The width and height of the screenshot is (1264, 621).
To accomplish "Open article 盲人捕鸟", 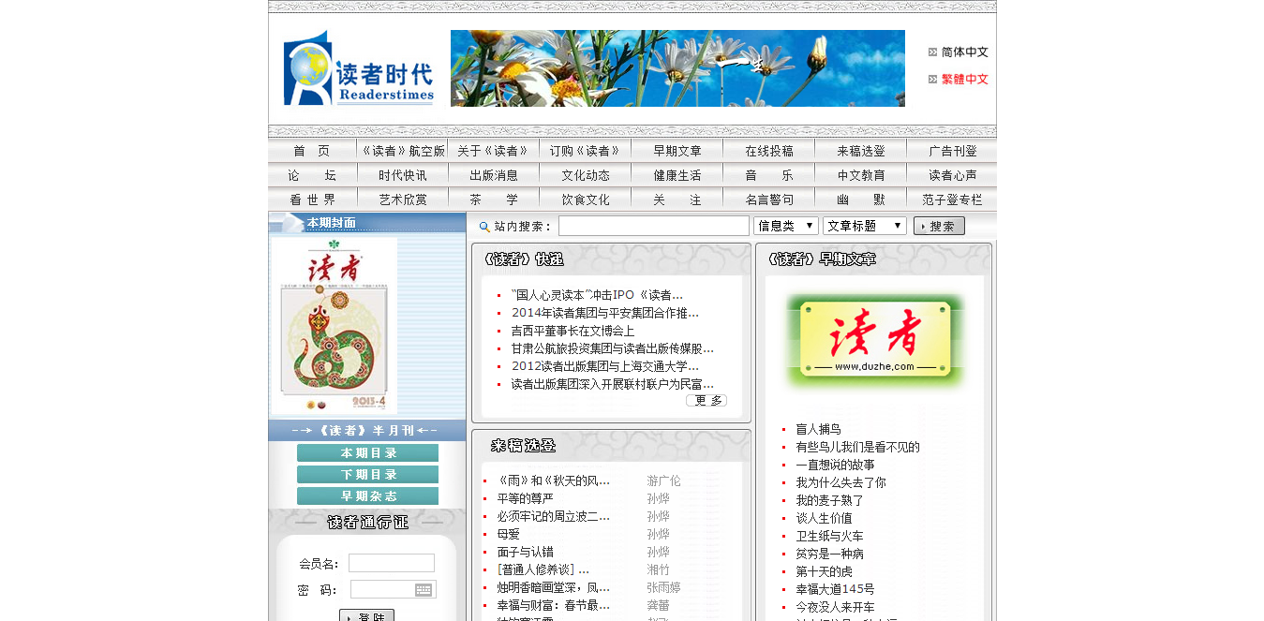I will (818, 429).
